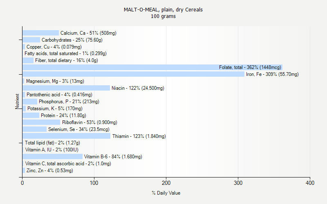Click the Carbohydrates 25% bar
The height and width of the screenshot is (204, 327).
[x=31, y=40]
